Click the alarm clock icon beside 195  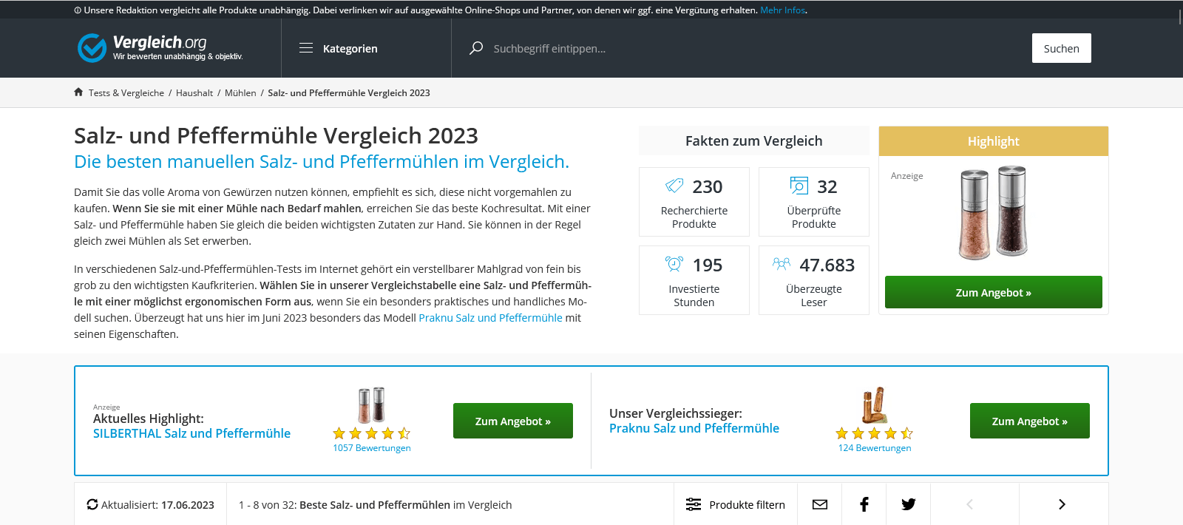[674, 264]
